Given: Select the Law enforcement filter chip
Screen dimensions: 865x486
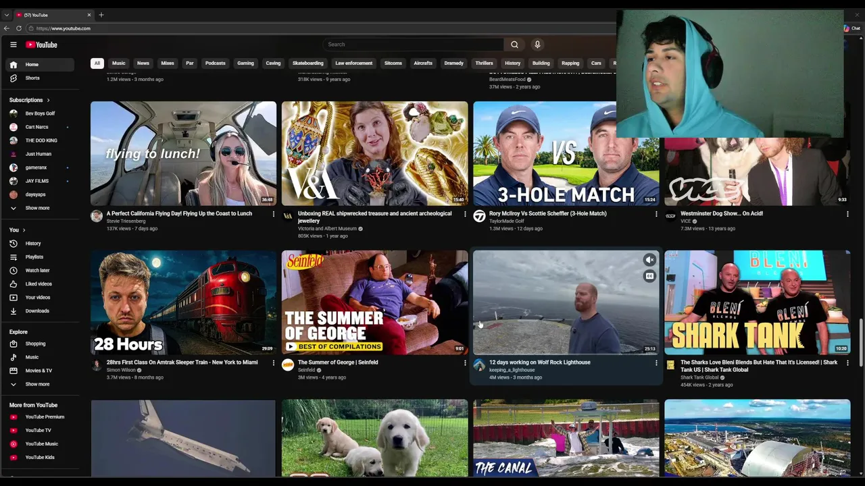Looking at the screenshot, I should [354, 63].
